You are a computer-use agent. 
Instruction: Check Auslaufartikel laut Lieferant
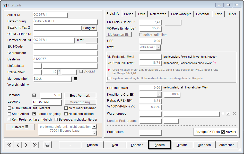pos(9,108)
